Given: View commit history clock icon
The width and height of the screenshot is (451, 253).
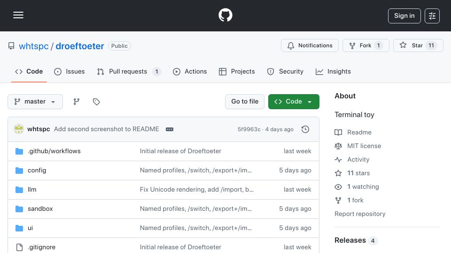Looking at the screenshot, I should point(305,129).
